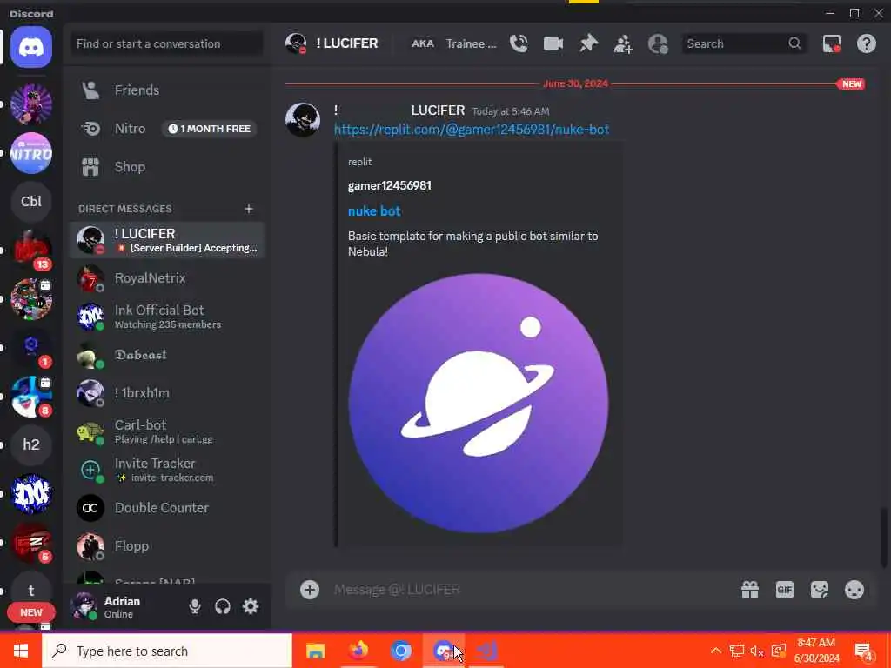This screenshot has width=891, height=668.
Task: Open the replit nuke-bot URL link
Action: tap(472, 130)
